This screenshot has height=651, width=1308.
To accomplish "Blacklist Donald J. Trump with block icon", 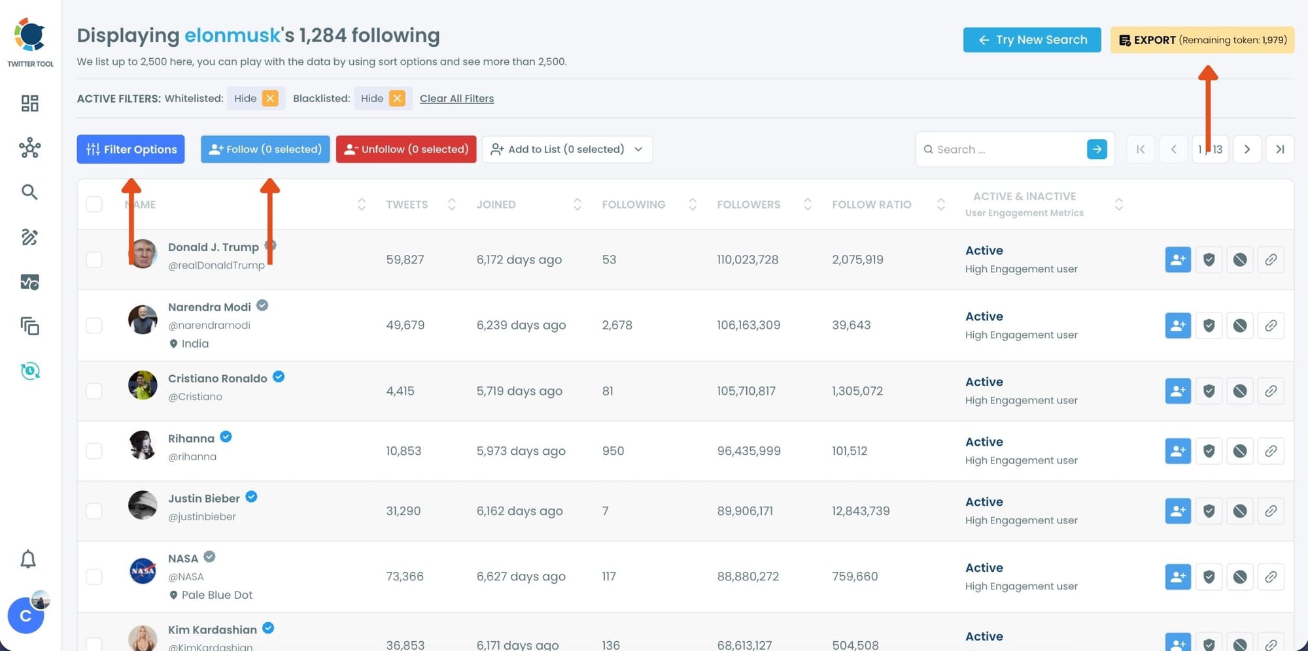I will click(1239, 259).
